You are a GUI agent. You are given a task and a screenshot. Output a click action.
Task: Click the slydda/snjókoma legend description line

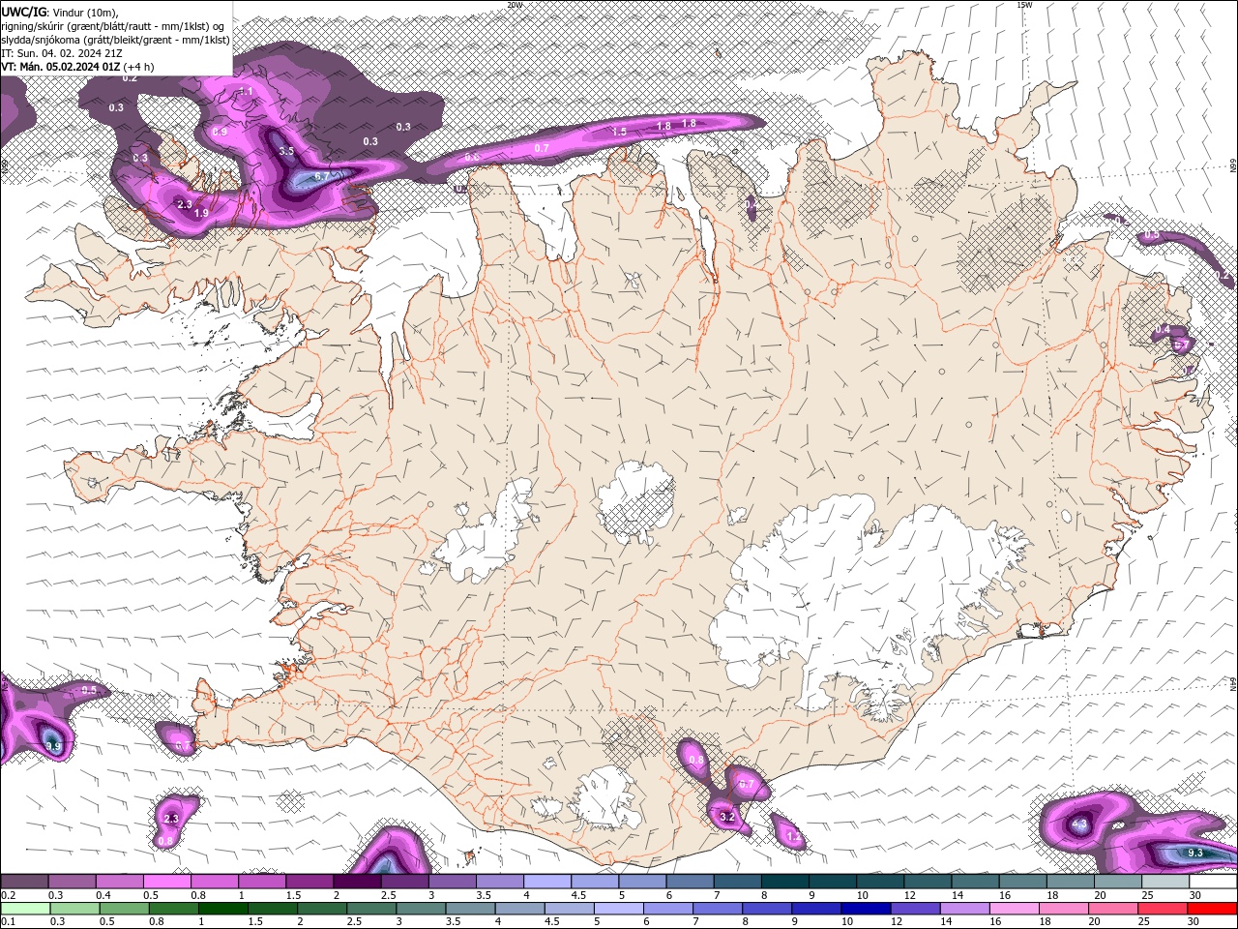point(115,40)
